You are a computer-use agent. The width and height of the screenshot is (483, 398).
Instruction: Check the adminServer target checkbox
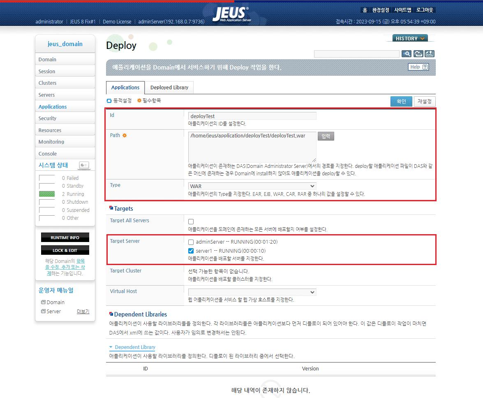coord(191,242)
